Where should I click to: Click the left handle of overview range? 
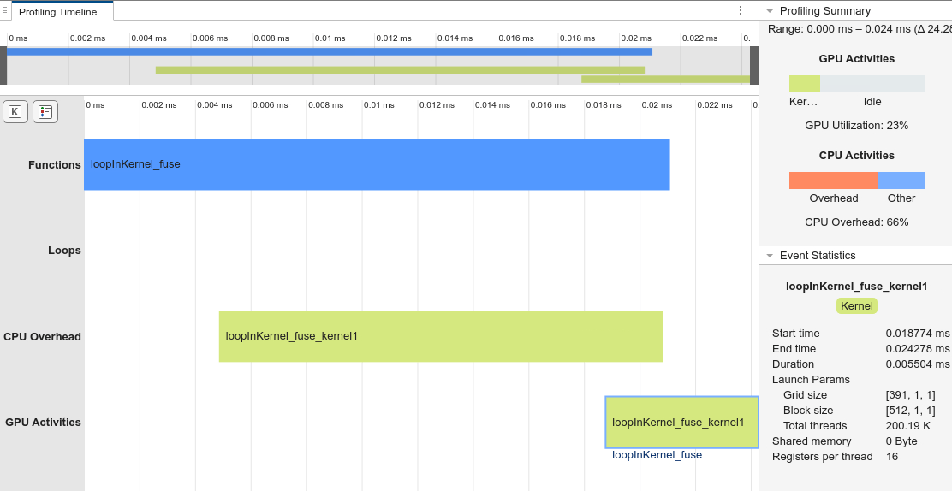coord(3,65)
